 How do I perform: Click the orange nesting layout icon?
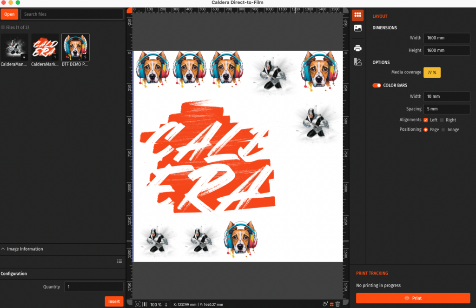coord(332,304)
